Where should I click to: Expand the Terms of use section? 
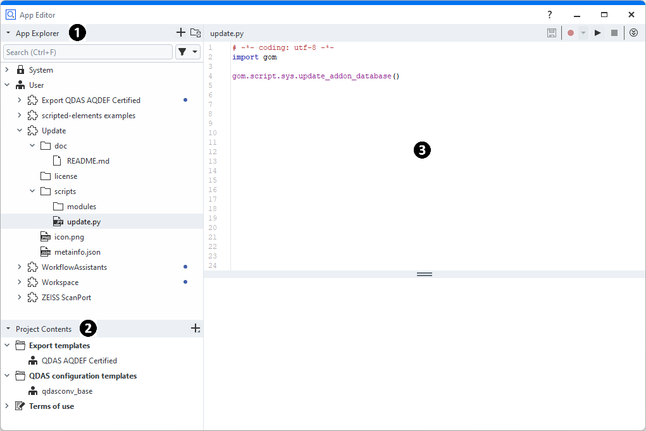coord(7,406)
